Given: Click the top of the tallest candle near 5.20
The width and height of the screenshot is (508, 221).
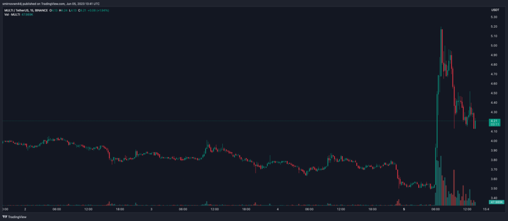Looking at the screenshot, I should (x=441, y=29).
